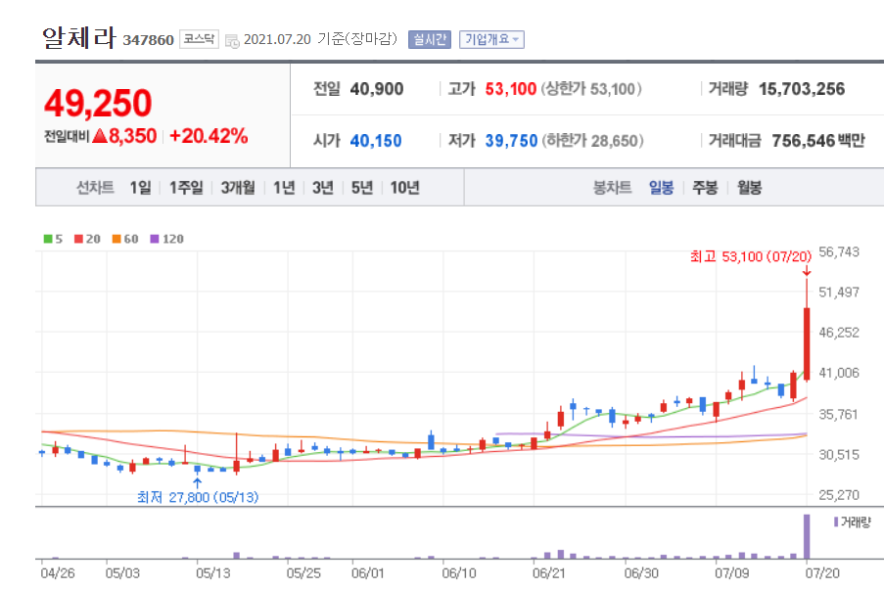Click the large red 07/20 candlestick
Image resolution: width=884 pixels, height=589 pixels.
pos(807,343)
